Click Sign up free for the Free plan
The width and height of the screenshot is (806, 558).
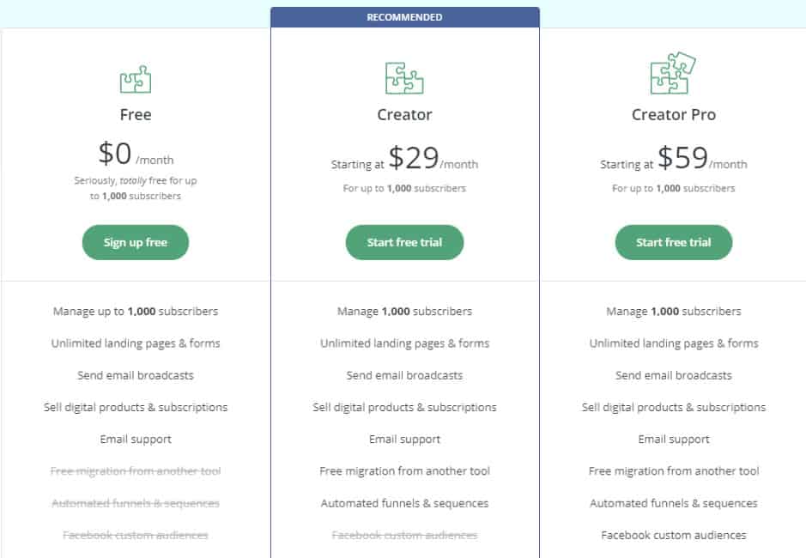point(135,242)
